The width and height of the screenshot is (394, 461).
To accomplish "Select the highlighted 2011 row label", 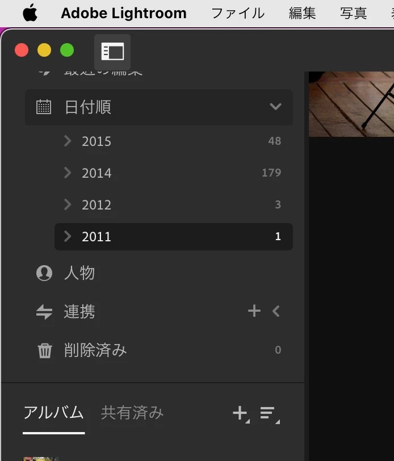I will tap(97, 237).
